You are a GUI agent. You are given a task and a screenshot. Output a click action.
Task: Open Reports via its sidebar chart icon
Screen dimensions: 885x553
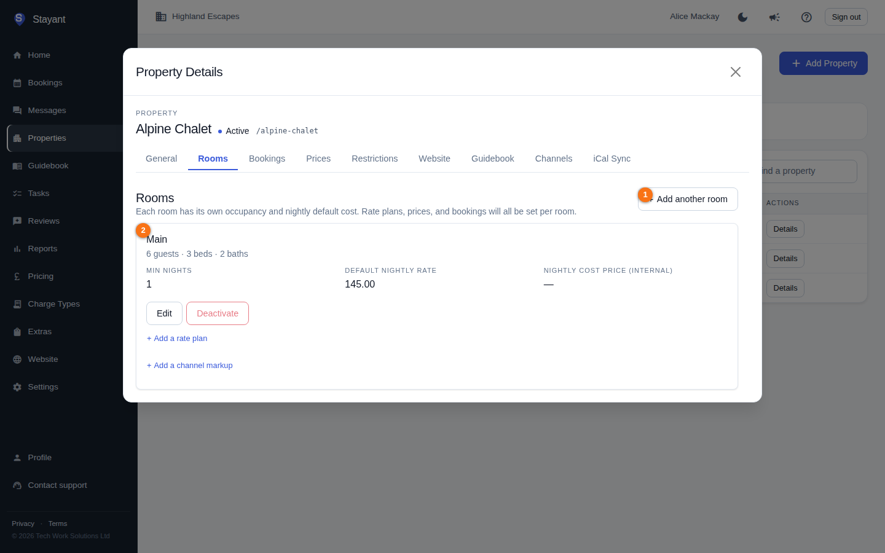(17, 249)
